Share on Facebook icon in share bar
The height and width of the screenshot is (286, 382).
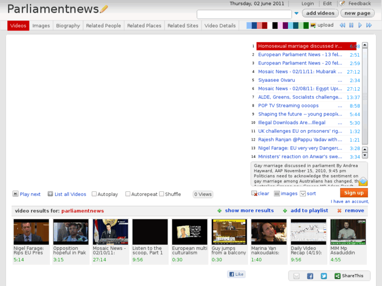[310, 276]
